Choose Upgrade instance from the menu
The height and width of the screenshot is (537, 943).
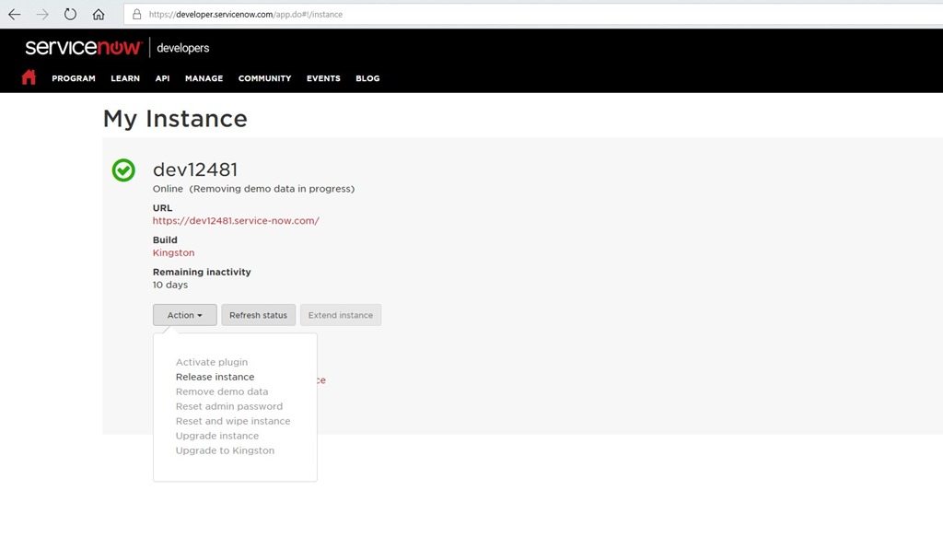tap(217, 436)
